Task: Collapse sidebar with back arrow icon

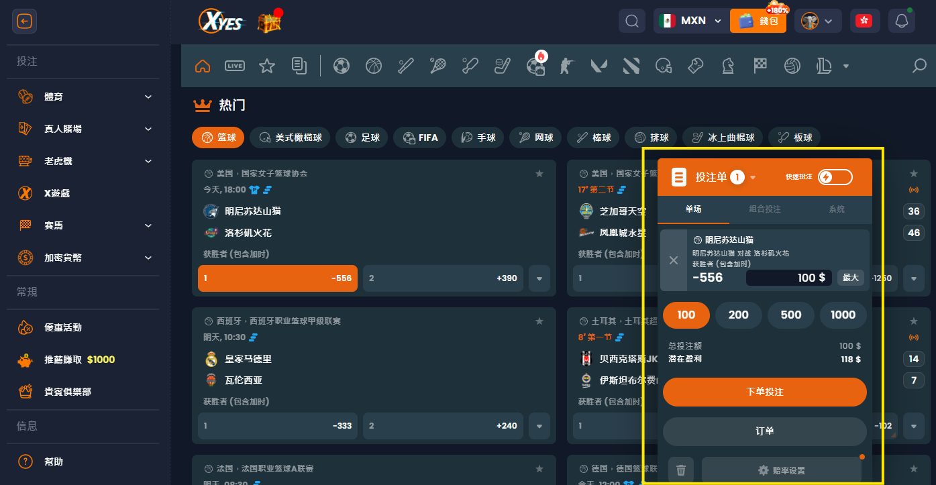Action: (x=25, y=21)
